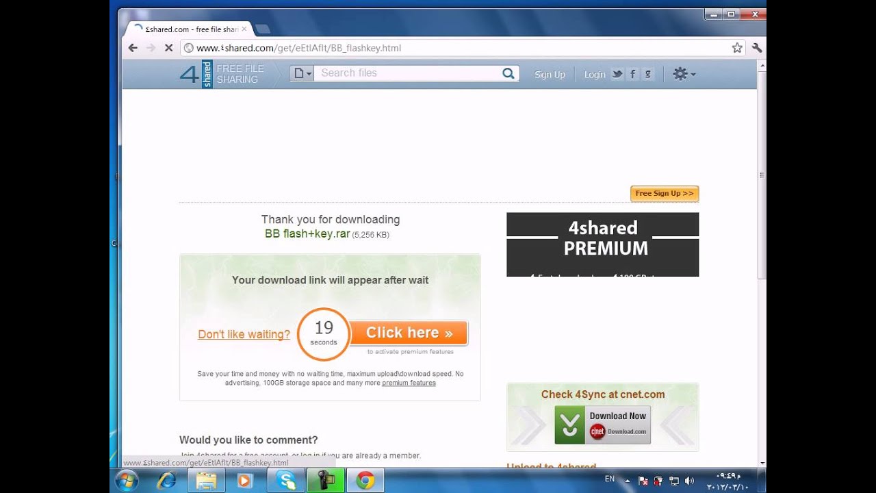The height and width of the screenshot is (493, 876).
Task: Click the 19 seconds countdown circle
Action: pos(324,334)
